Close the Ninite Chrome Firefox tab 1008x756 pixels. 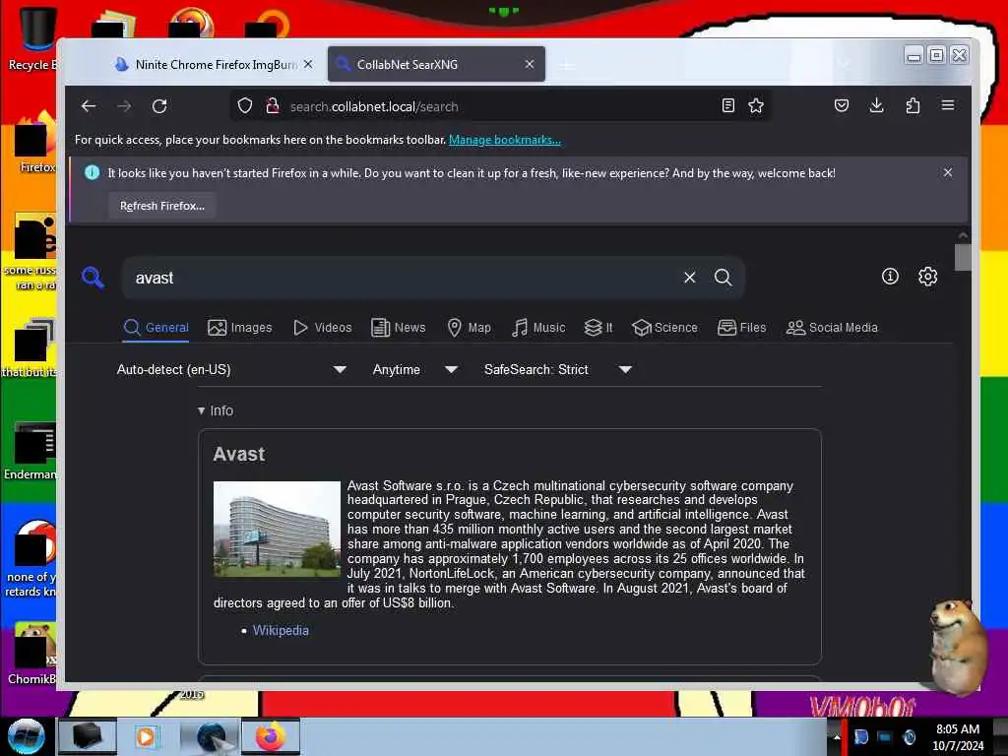pyautogui.click(x=308, y=64)
